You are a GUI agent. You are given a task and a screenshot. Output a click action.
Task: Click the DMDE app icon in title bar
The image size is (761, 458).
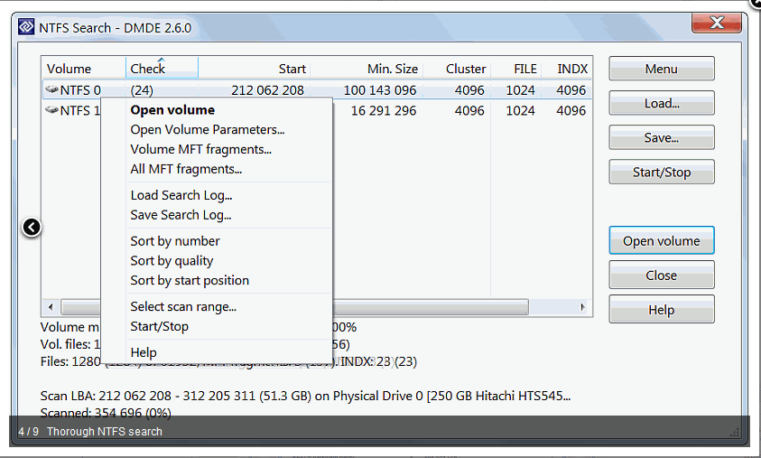tap(25, 27)
